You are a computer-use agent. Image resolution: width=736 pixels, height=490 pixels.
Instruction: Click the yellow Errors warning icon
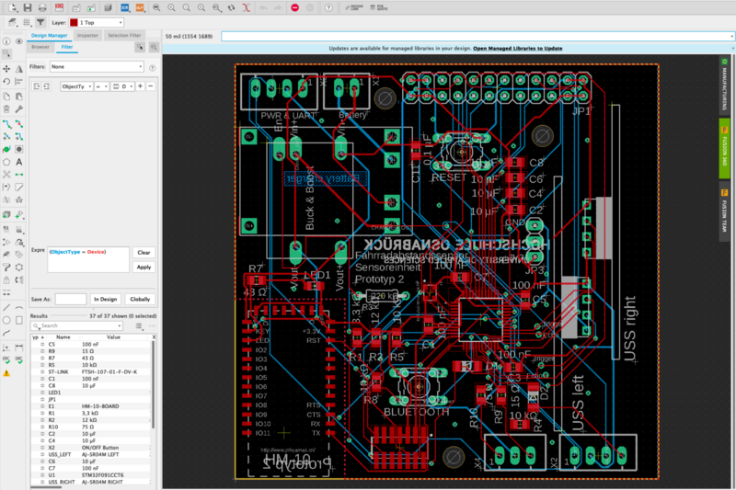click(6, 374)
